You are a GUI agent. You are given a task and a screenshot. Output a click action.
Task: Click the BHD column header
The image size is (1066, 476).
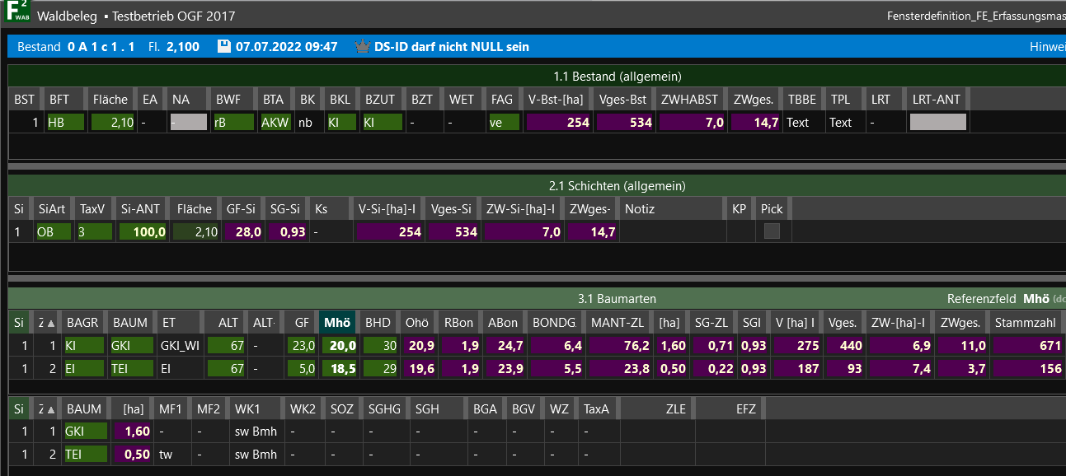point(378,323)
